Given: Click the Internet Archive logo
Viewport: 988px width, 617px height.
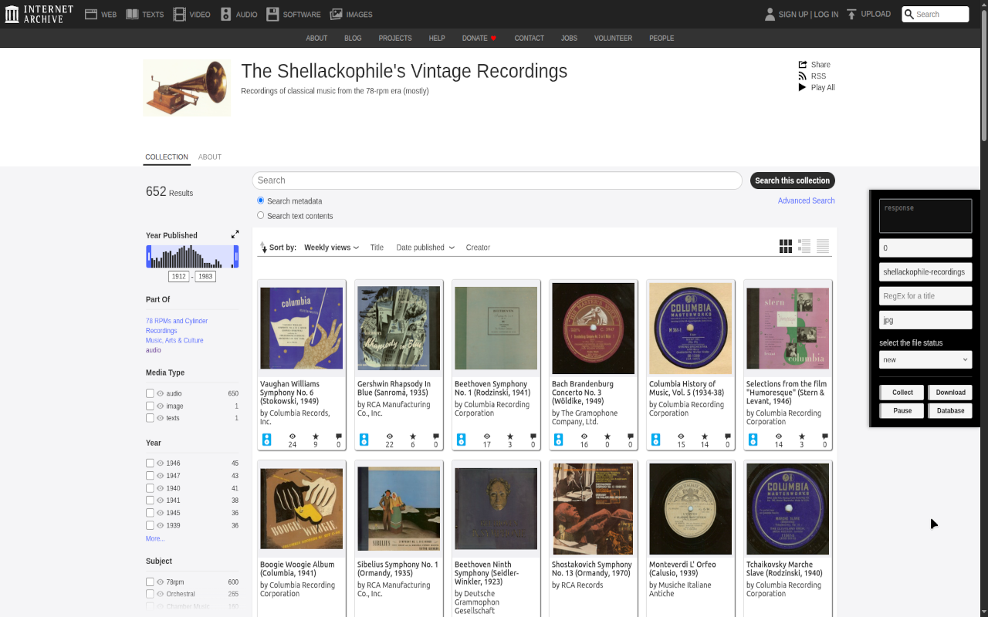Looking at the screenshot, I should coord(39,14).
